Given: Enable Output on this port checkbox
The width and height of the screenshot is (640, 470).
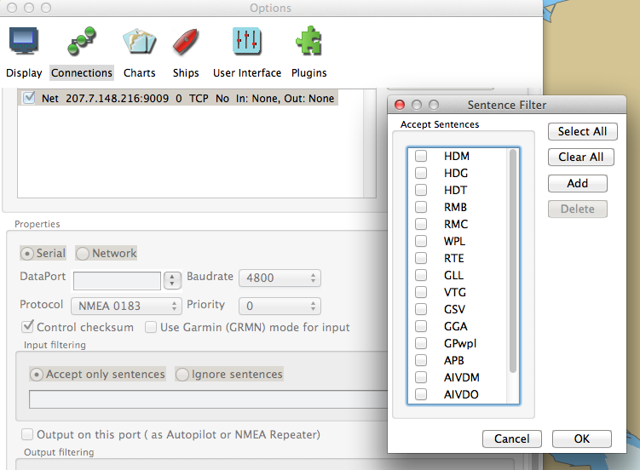Looking at the screenshot, I should tap(27, 434).
